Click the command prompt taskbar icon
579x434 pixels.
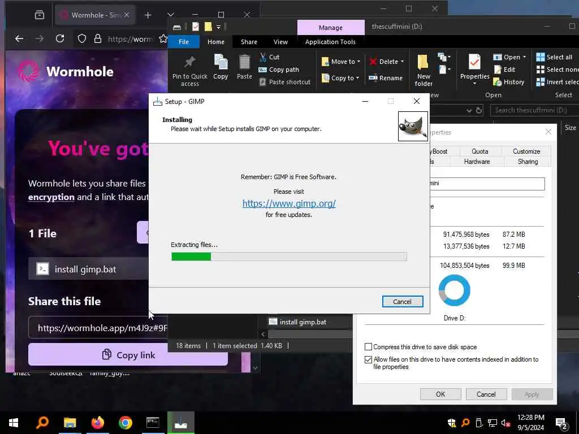(153, 423)
